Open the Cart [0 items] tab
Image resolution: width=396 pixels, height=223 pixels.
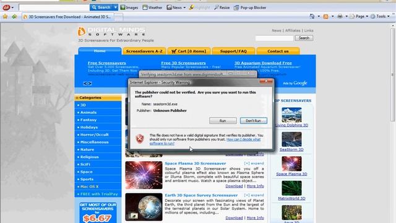(189, 51)
